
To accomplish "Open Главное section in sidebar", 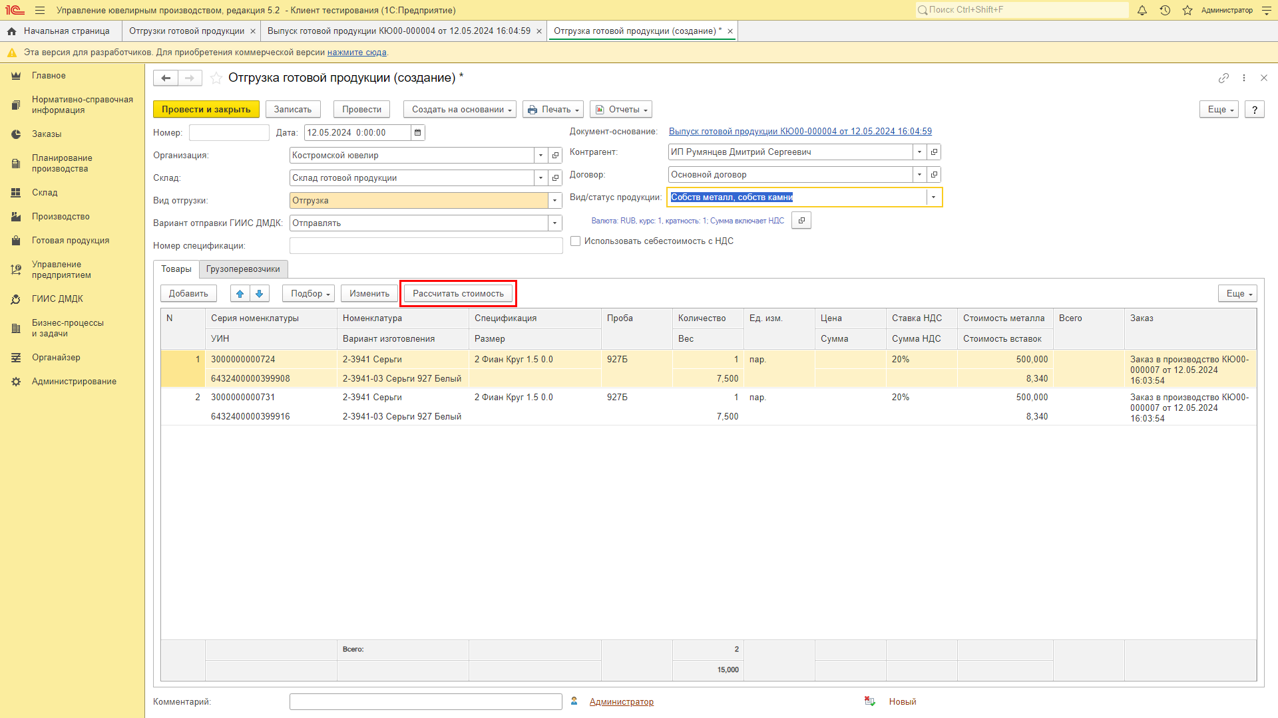I will 49,76.
